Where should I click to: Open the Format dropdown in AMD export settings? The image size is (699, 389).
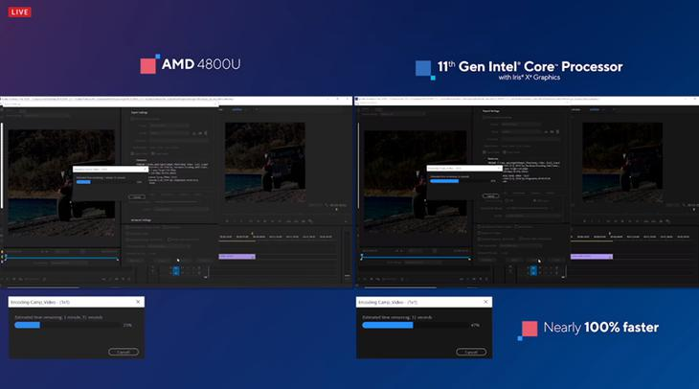pos(169,126)
